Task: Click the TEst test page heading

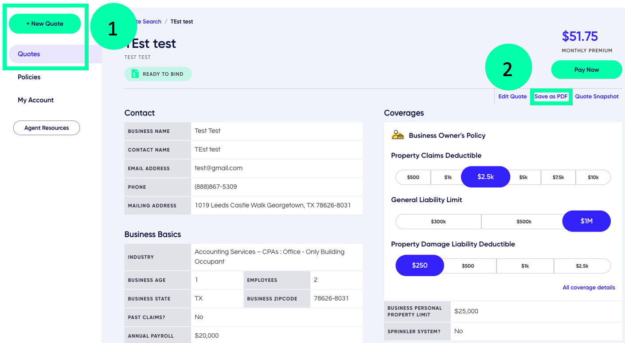Action: click(x=151, y=43)
